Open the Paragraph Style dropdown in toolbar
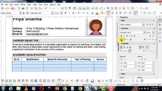162x91 pixels. pyautogui.click(x=21, y=13)
